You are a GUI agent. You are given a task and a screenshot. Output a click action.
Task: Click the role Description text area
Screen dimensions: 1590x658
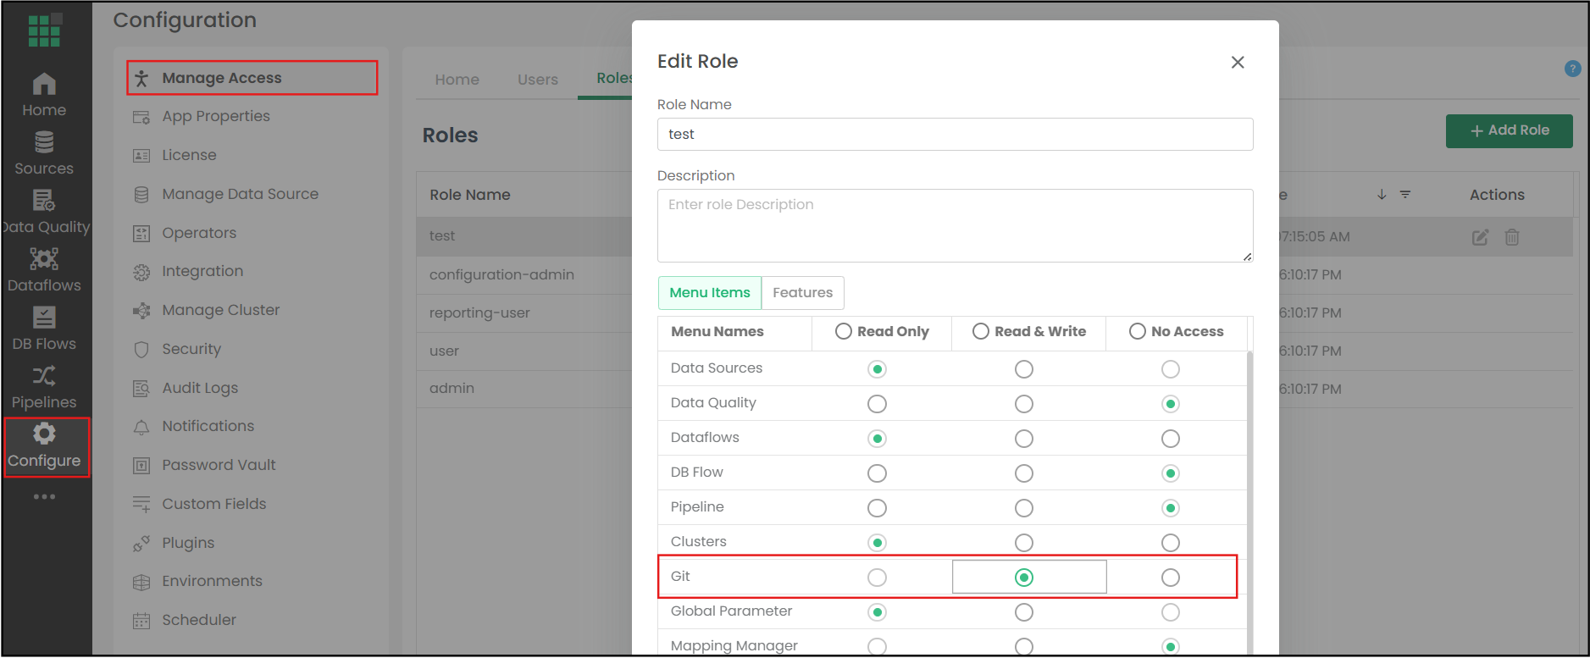click(x=955, y=225)
